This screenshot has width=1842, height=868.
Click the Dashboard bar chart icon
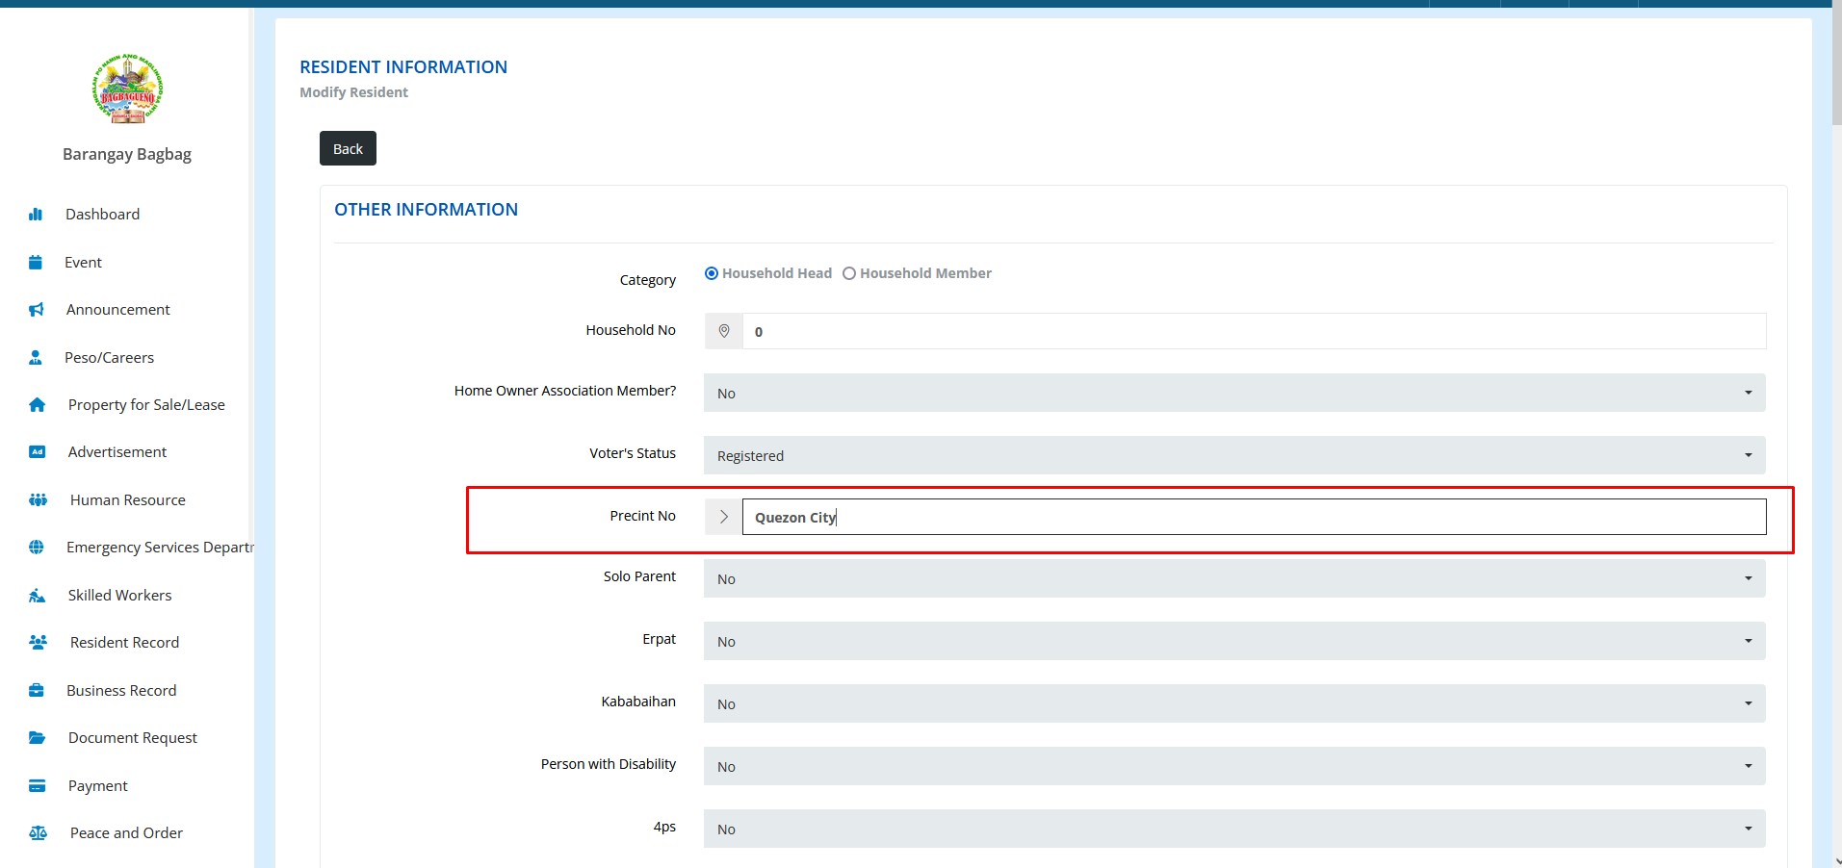click(36, 215)
